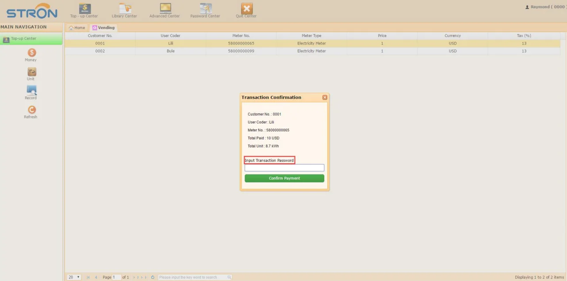Open the Advanced Center icon
This screenshot has width=567, height=281.
coord(165,9)
